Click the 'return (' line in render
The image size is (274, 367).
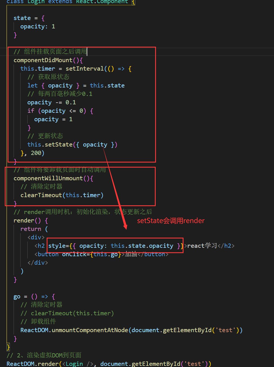(34, 229)
